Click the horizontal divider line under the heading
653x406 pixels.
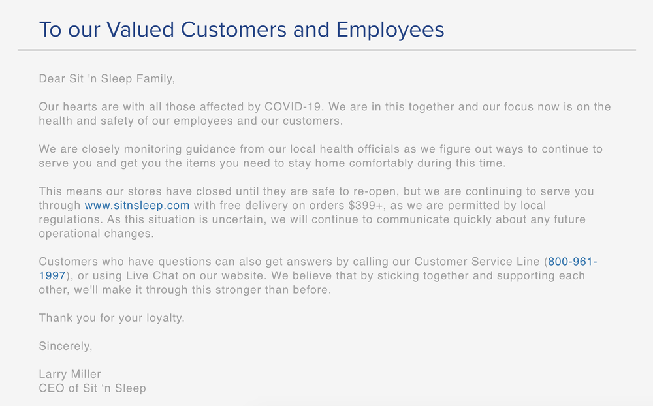pos(326,50)
